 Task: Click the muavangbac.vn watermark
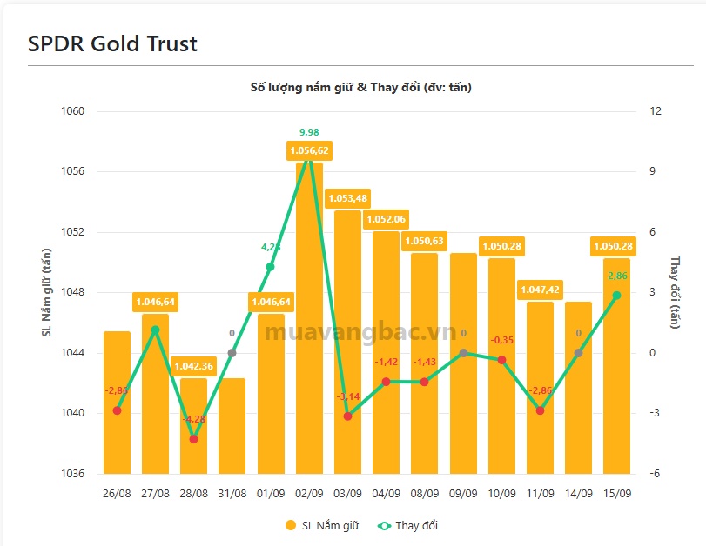pyautogui.click(x=360, y=332)
